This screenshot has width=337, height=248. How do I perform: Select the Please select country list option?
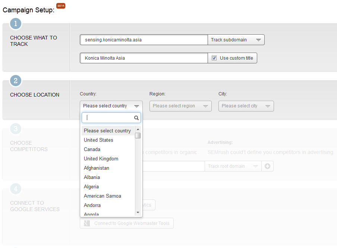pos(108,131)
